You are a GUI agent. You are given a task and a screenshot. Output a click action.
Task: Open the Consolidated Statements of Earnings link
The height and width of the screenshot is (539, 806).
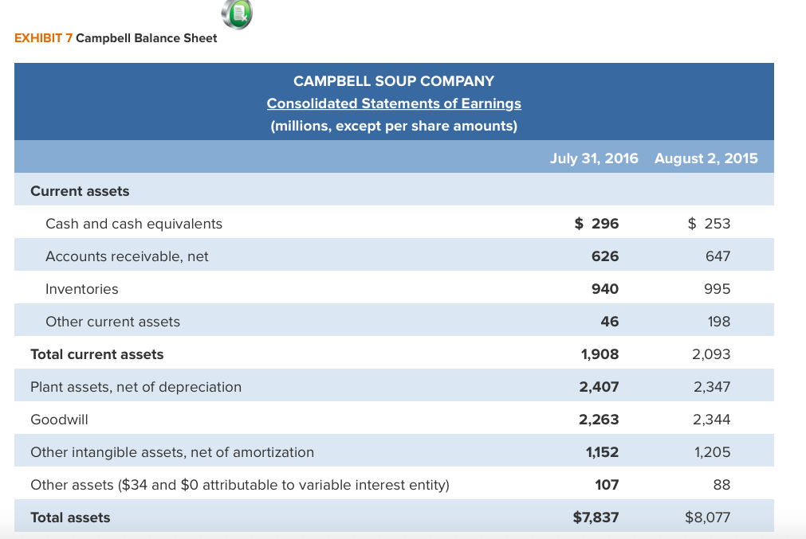394,104
